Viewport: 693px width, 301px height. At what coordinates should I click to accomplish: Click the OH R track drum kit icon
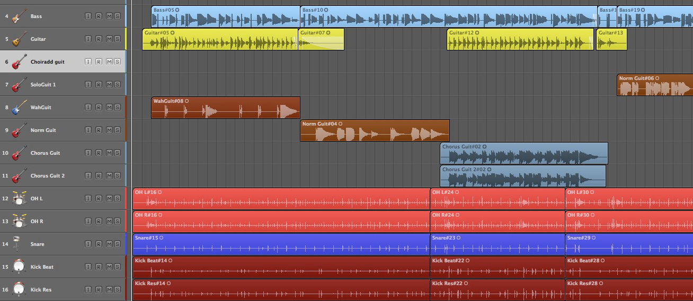[20, 222]
